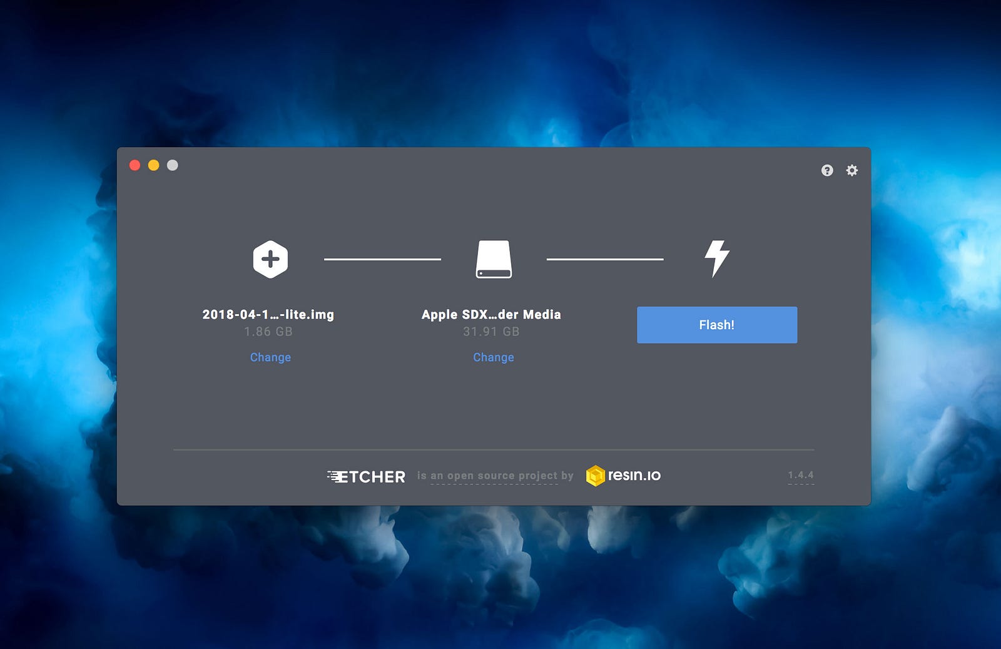Click the 31.91 GB drive size text
The width and height of the screenshot is (1001, 649).
coord(491,332)
